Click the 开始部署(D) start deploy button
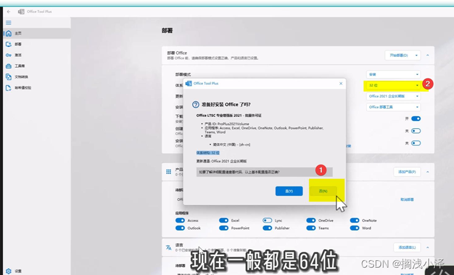 (x=399, y=55)
